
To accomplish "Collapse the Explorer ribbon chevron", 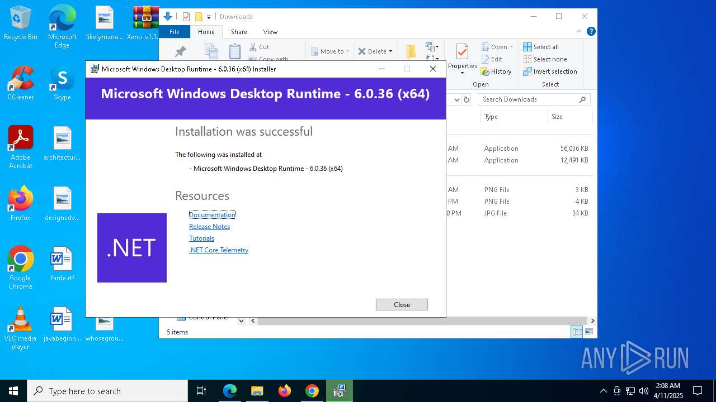I will [x=580, y=31].
